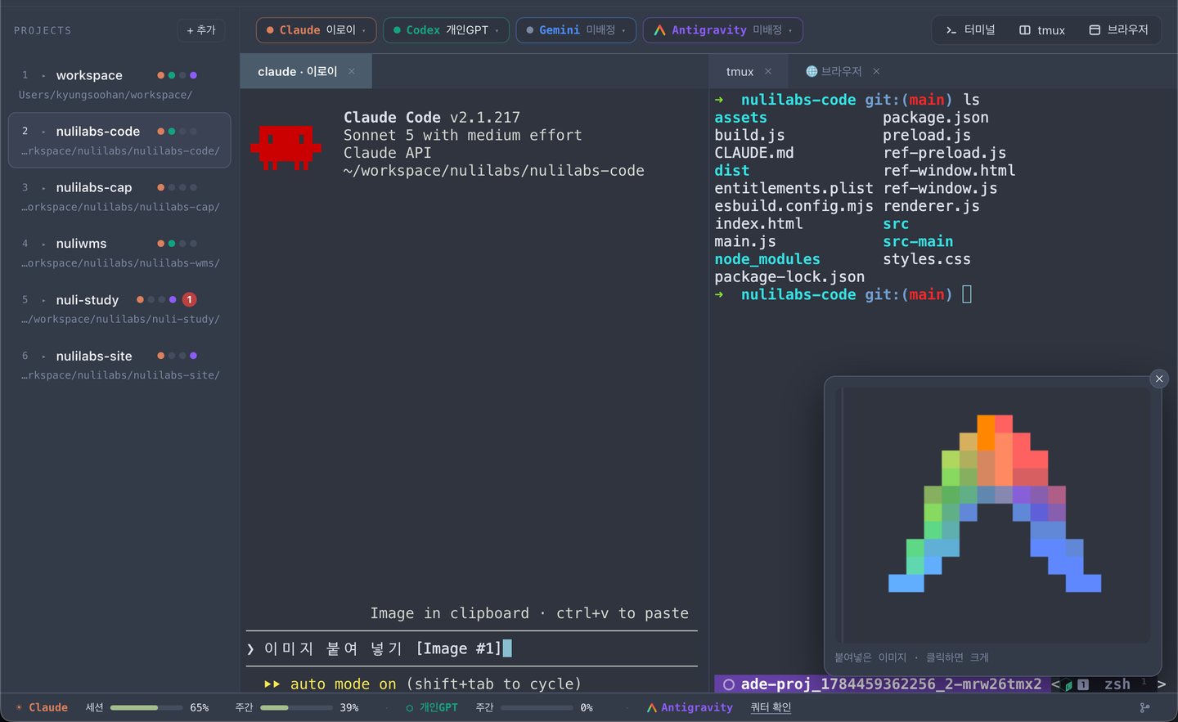
Task: Open the Codex 개인GPT account dropdown
Action: pyautogui.click(x=446, y=30)
